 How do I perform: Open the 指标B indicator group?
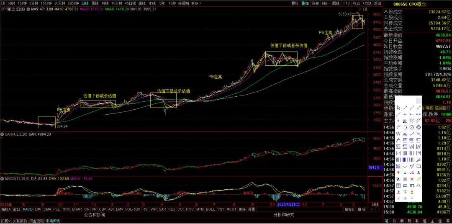349,209
